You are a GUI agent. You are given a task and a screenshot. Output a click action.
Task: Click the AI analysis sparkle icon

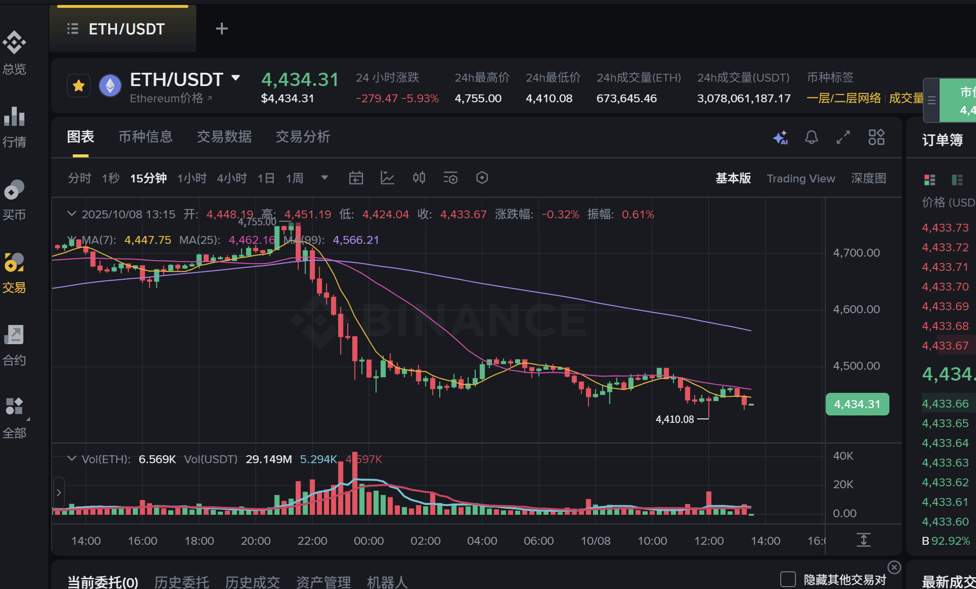[x=780, y=138]
